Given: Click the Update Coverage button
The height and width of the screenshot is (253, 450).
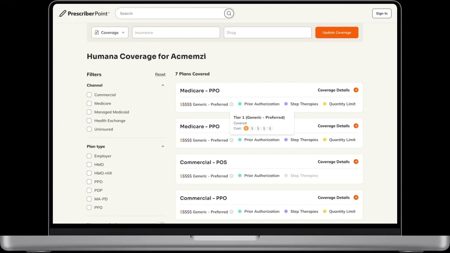Looking at the screenshot, I should point(336,32).
